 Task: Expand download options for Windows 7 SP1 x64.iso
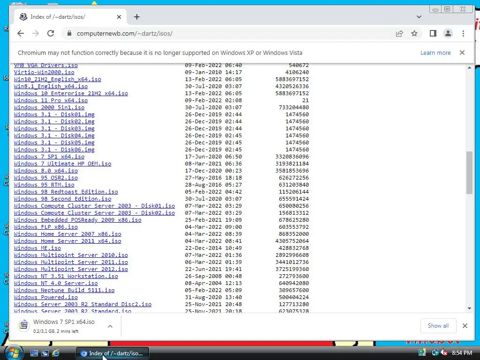click(110, 326)
